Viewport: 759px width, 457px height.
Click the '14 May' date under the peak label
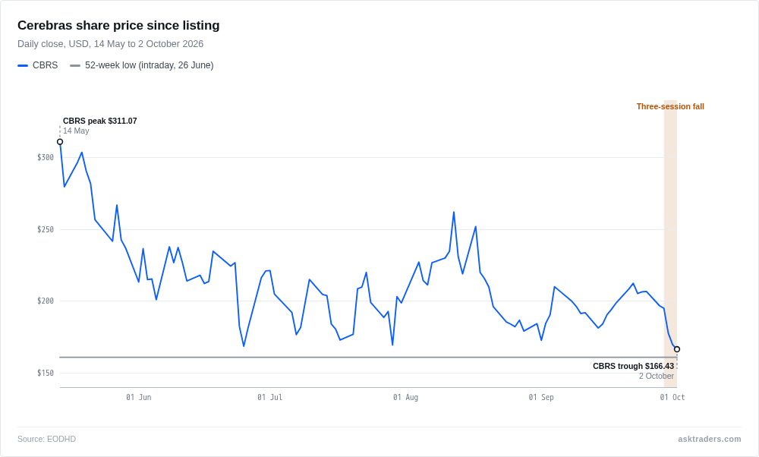tap(76, 131)
